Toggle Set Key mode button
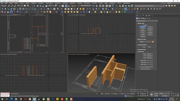Viewport: 180px width, 101px height. (x=156, y=96)
